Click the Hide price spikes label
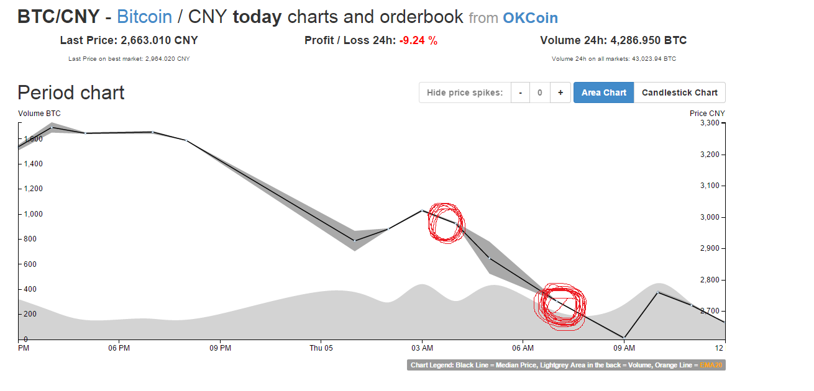 465,92
